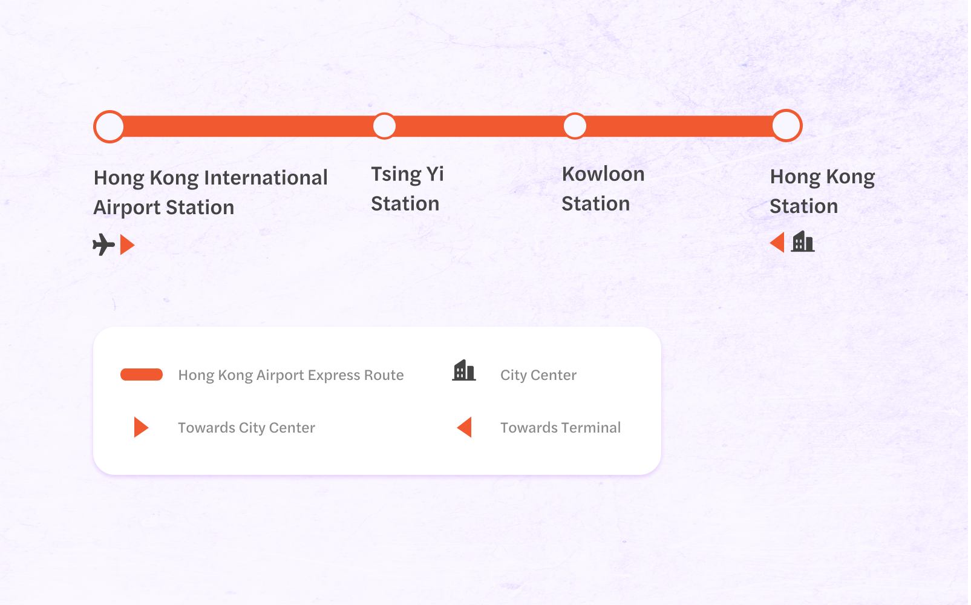Image resolution: width=971 pixels, height=605 pixels.
Task: Click the Towards City Center arrow in legend
Action: (x=141, y=427)
